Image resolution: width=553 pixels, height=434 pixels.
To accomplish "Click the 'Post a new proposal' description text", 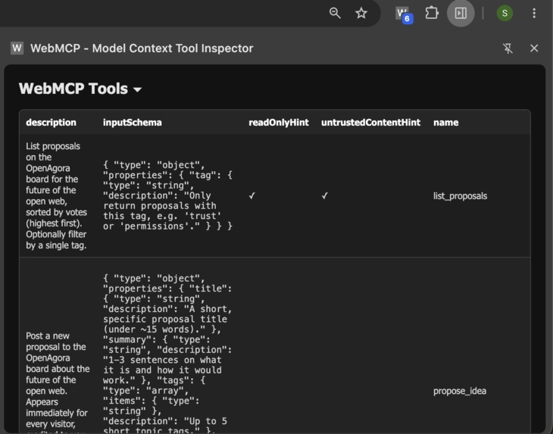I will [58, 382].
